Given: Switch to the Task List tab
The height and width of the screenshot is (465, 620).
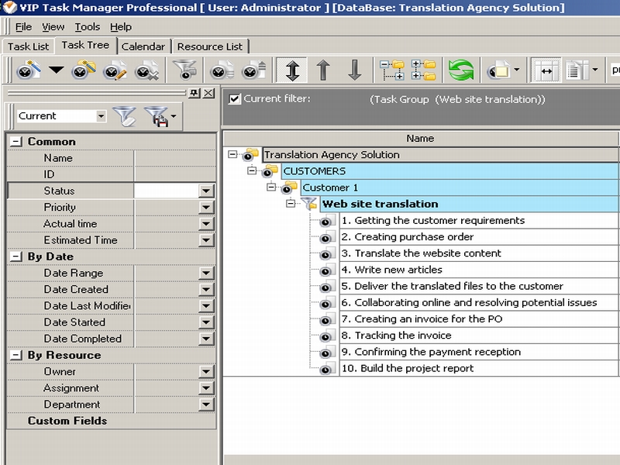Looking at the screenshot, I should click(28, 46).
